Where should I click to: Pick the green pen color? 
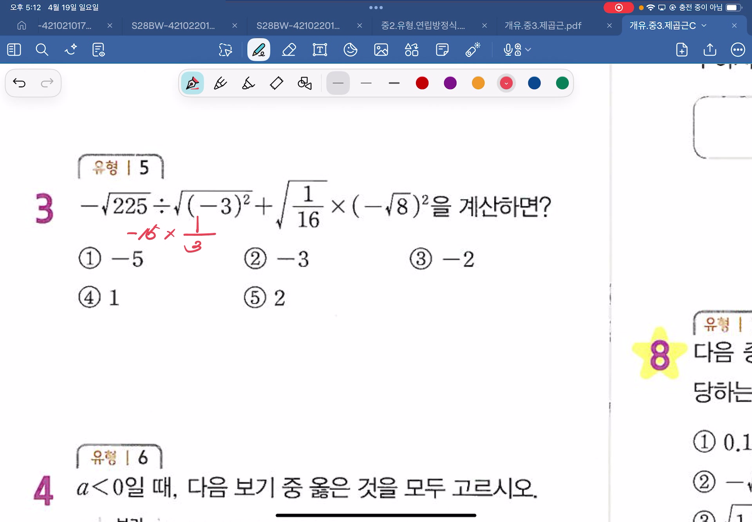coord(562,83)
